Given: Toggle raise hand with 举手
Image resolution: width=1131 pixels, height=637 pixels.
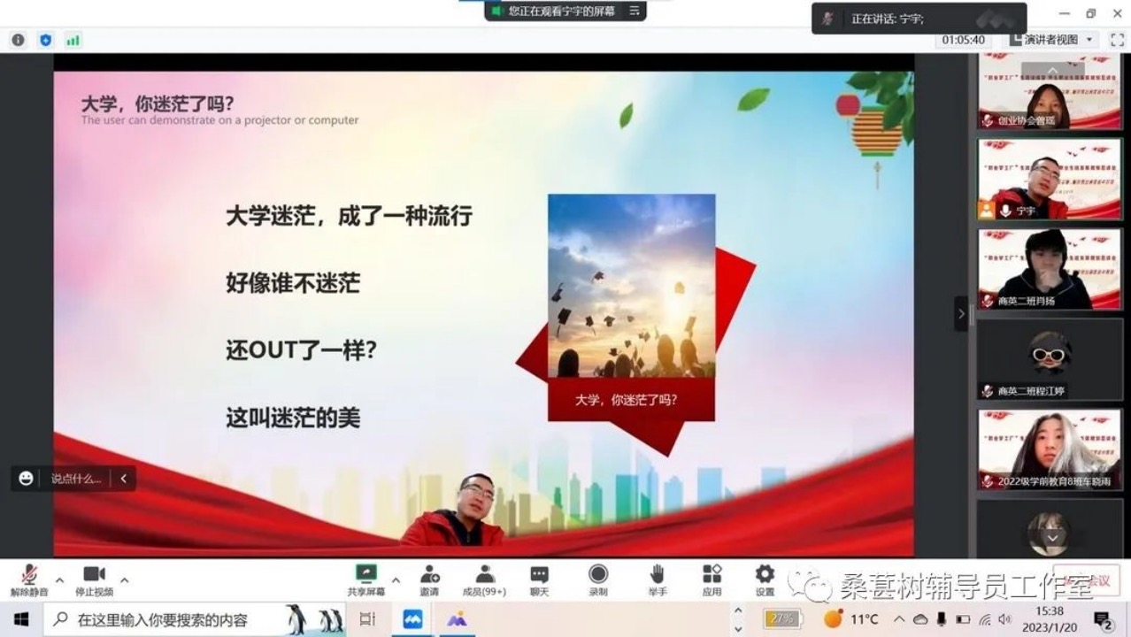Looking at the screenshot, I should click(x=657, y=579).
